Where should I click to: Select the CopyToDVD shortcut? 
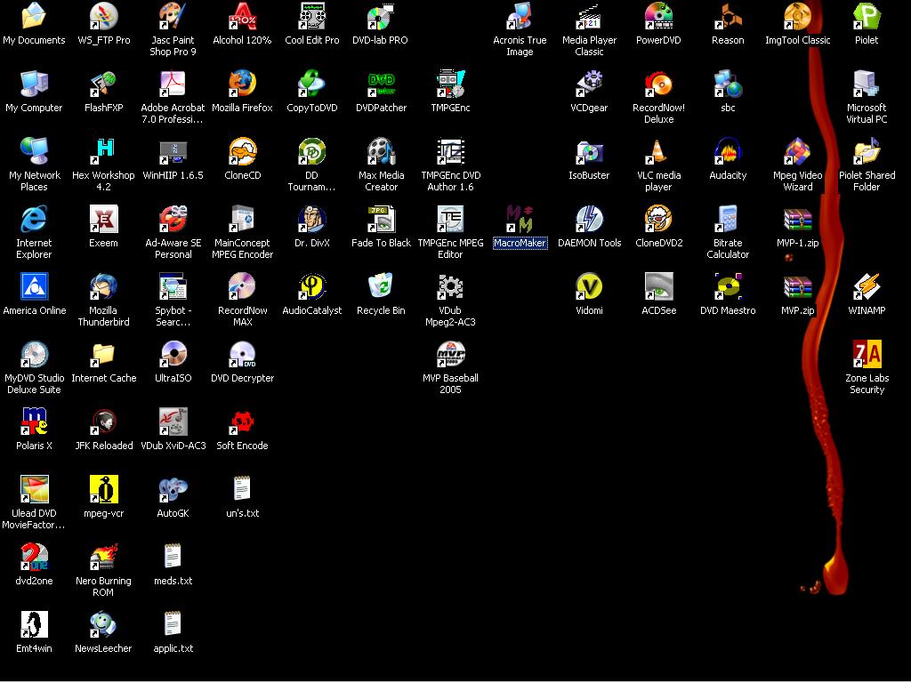click(x=312, y=84)
